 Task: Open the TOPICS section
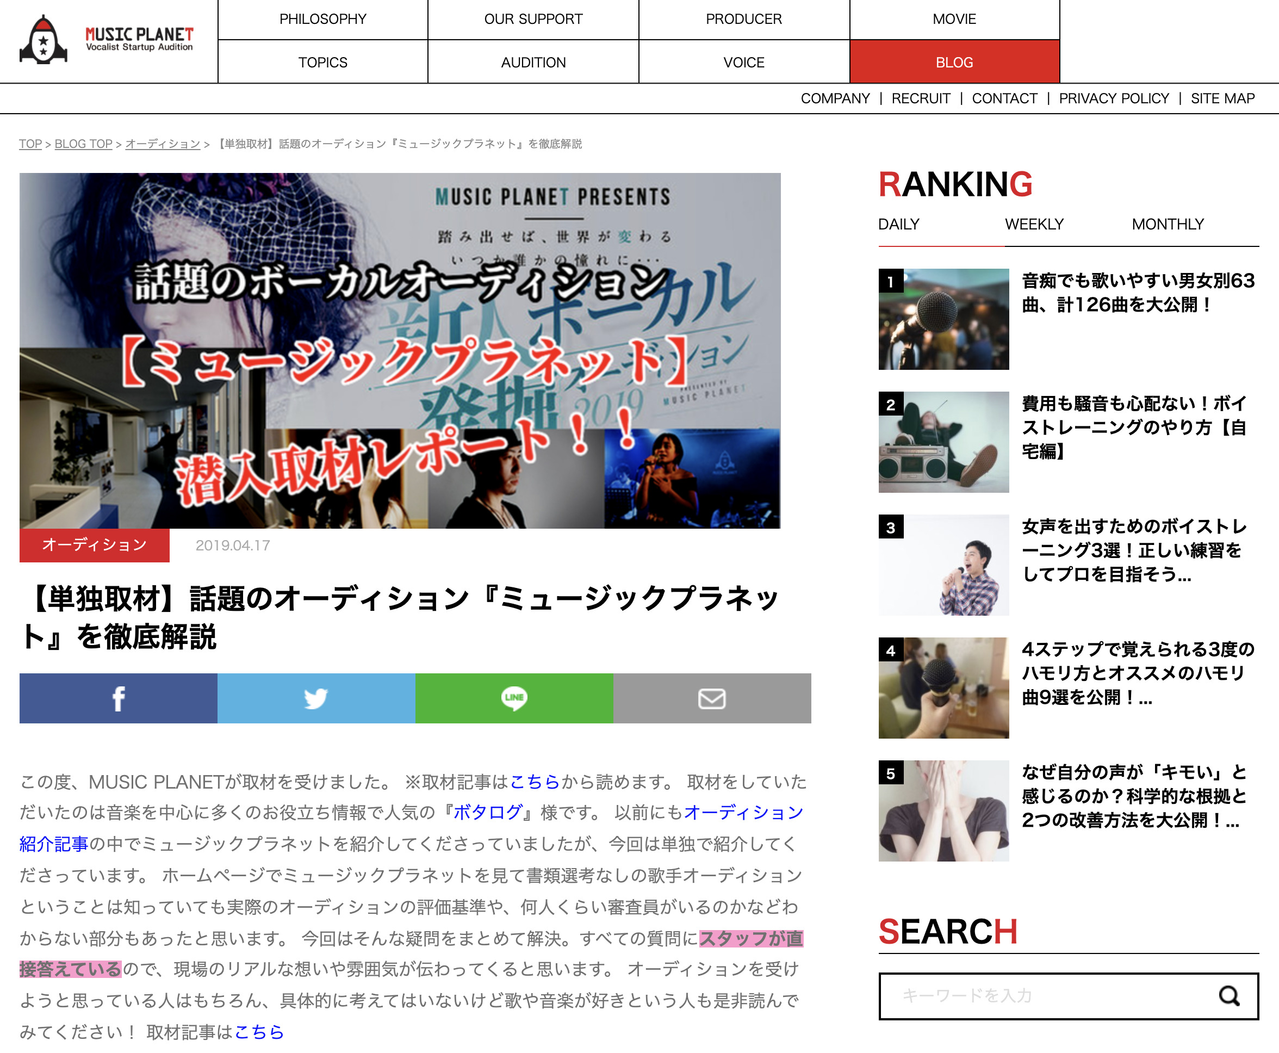pos(322,62)
